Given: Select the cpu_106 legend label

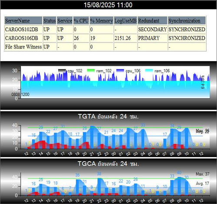Looking at the screenshot, I should pos(133,71).
